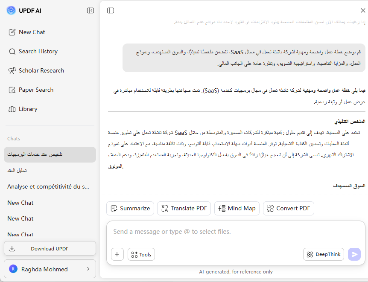Click the Summarize icon
This screenshot has height=282, width=368.
coord(114,208)
